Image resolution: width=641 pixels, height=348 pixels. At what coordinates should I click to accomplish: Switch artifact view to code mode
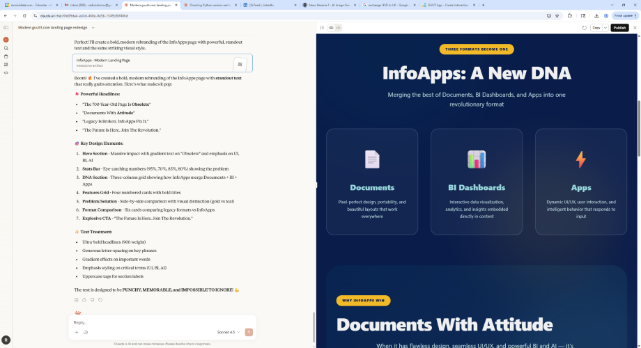coord(339,28)
